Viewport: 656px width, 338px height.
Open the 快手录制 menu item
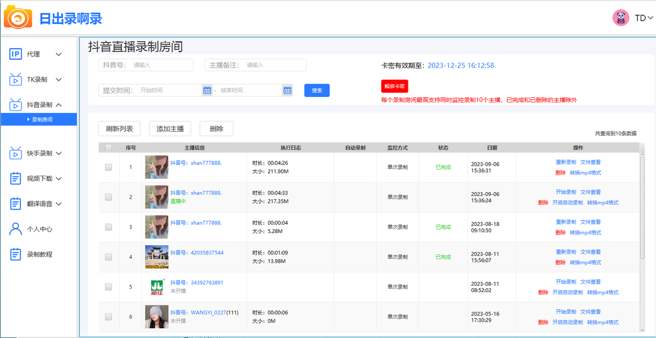(x=39, y=153)
